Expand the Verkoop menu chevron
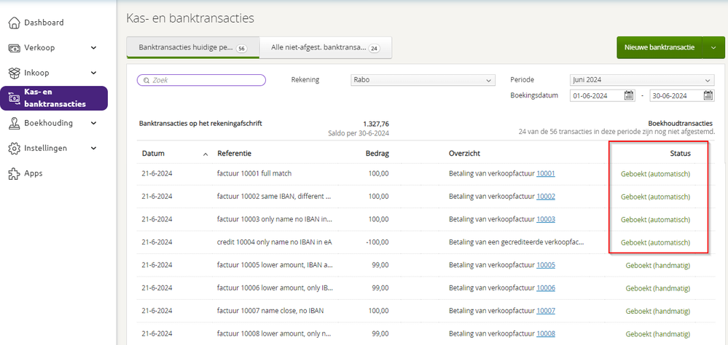Image resolution: width=728 pixels, height=345 pixels. (93, 48)
